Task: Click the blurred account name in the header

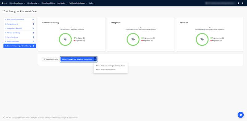Action: [220, 3]
